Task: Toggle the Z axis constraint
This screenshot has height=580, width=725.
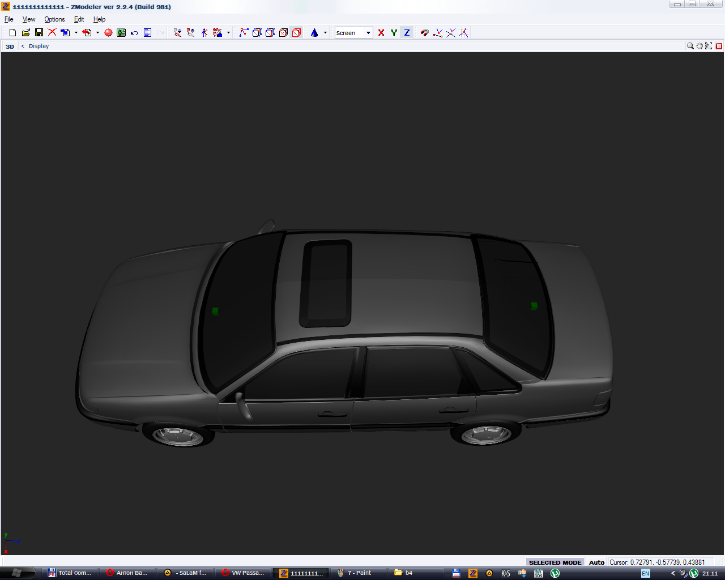Action: [407, 33]
